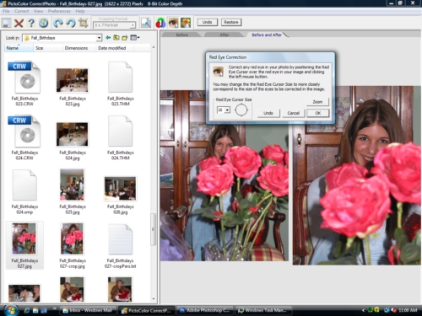Screen dimensions: 422x316
Task: Click the Save icon in toolbar
Action: pyautogui.click(x=7, y=23)
